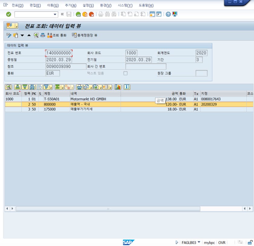Click the 총계정원장 뷰 button
Image resolution: width=254 pixels, height=246 pixels.
tap(85, 35)
